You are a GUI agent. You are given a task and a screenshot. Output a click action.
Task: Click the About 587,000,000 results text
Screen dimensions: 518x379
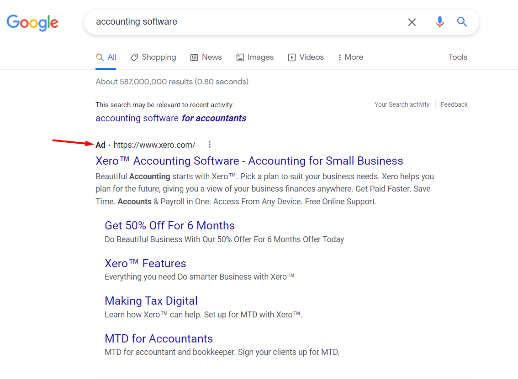172,82
